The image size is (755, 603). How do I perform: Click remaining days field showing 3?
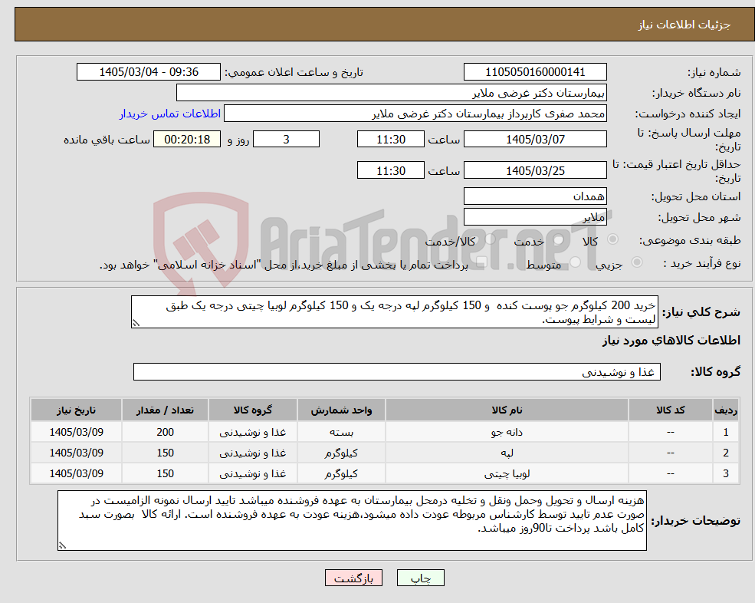tap(286, 140)
